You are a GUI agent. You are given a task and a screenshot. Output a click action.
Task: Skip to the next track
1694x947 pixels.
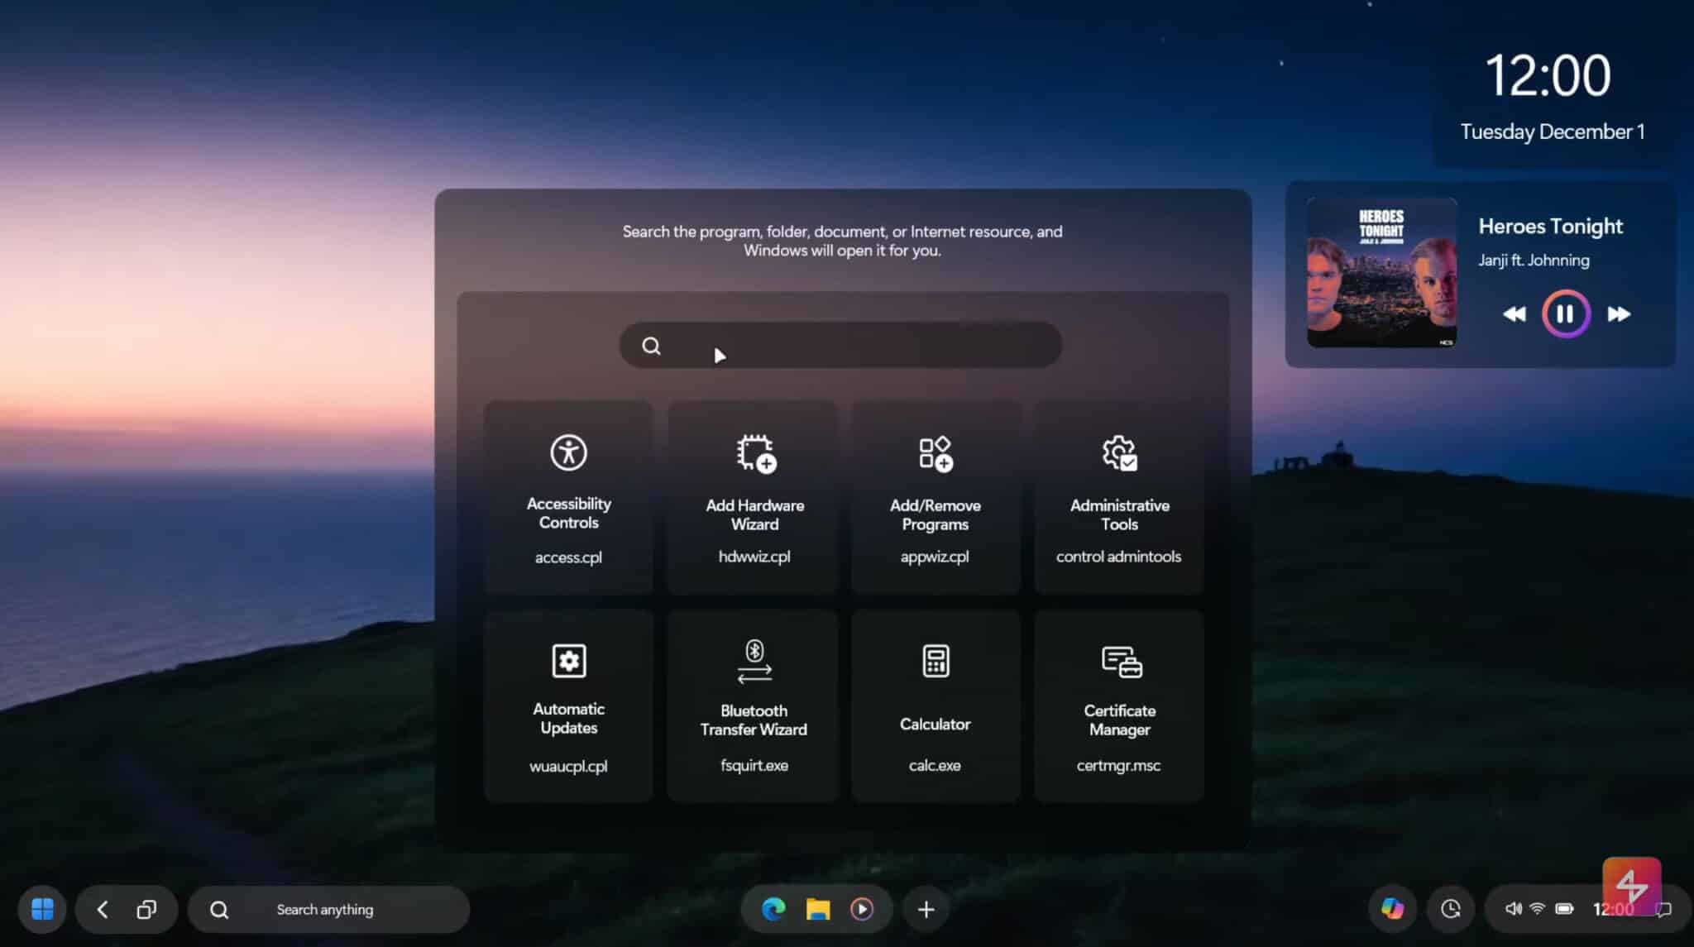pyautogui.click(x=1619, y=313)
